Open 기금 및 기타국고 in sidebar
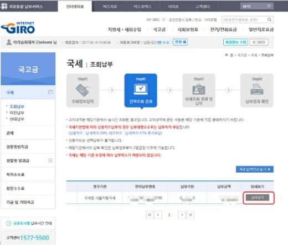 (x=28, y=202)
